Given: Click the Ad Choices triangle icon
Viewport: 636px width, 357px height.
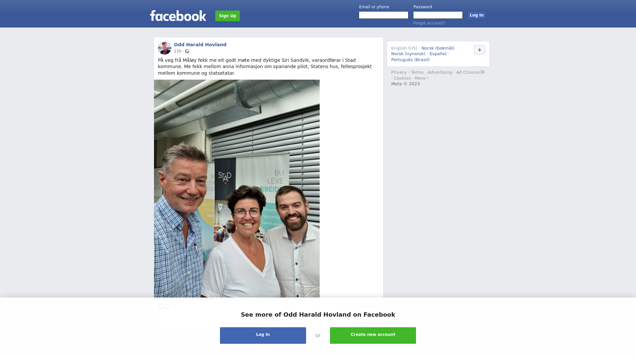Looking at the screenshot, I should tap(483, 72).
